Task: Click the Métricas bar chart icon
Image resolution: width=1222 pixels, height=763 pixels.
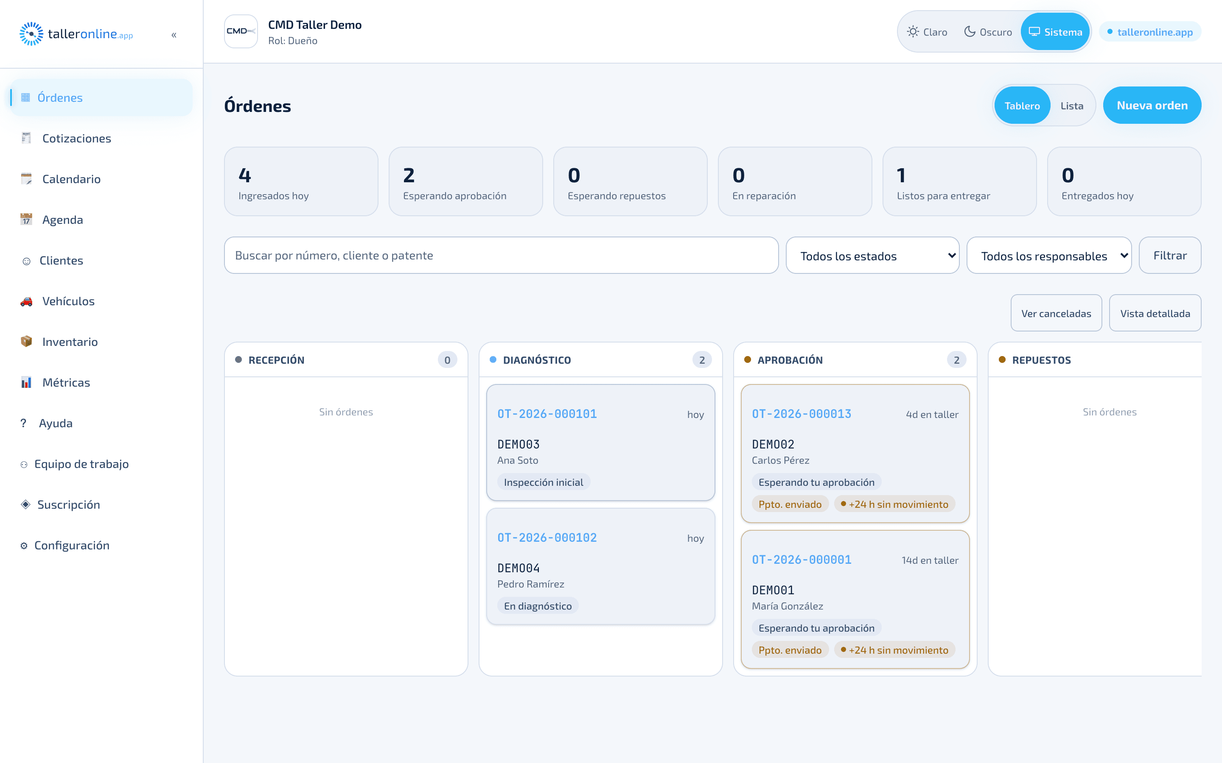Action: (x=26, y=382)
